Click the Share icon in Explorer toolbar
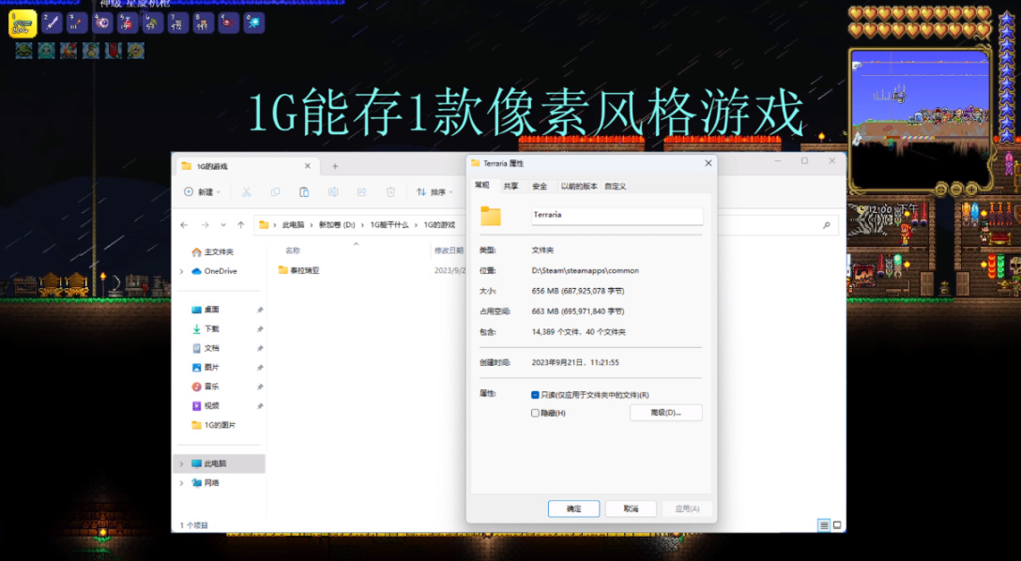Screen dimensions: 1021x561 point(361,192)
